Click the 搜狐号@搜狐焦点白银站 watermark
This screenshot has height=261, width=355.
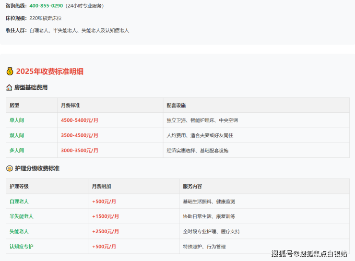point(309,253)
